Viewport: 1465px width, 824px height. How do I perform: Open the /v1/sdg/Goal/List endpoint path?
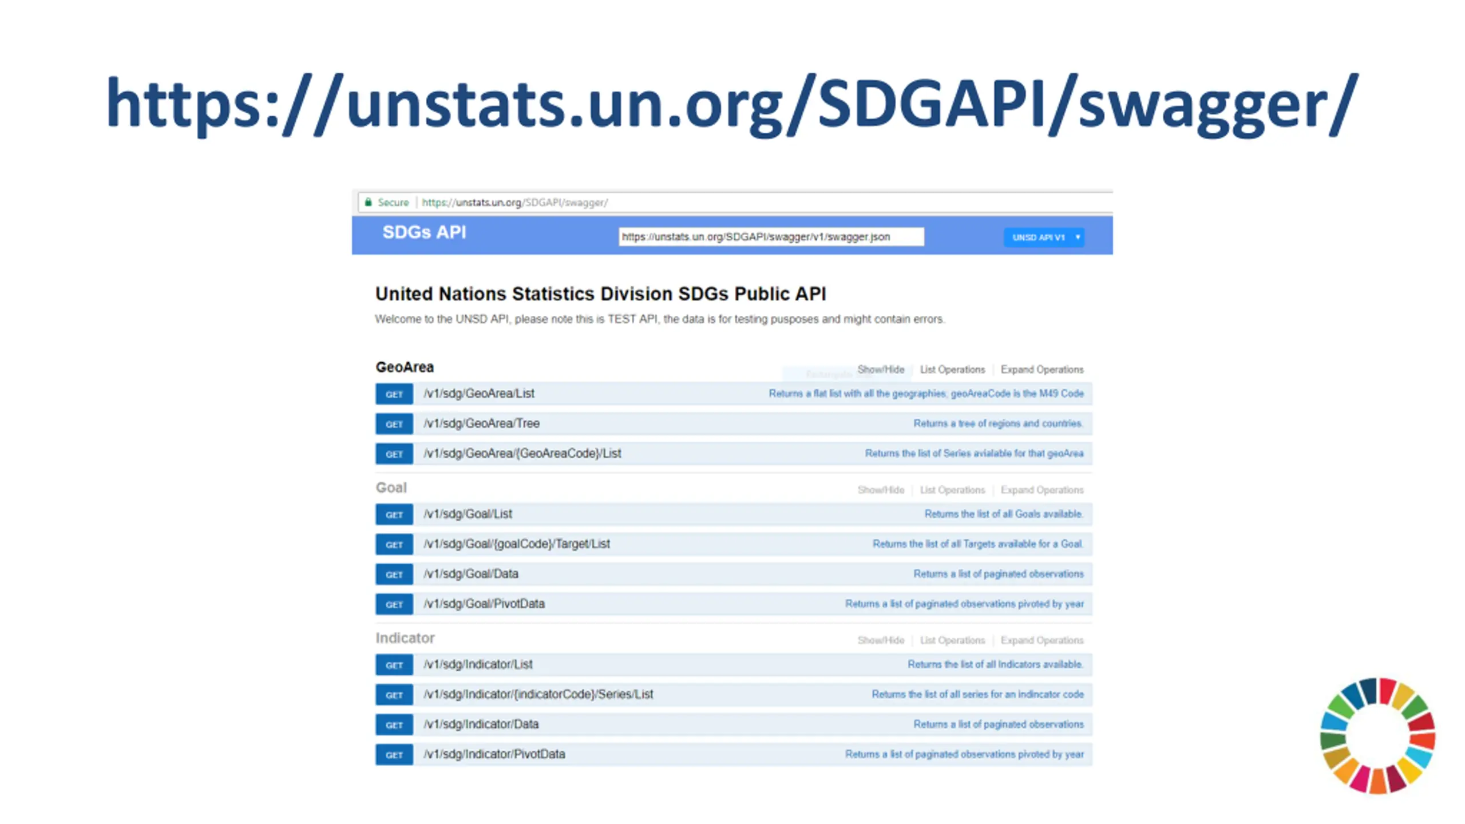468,514
